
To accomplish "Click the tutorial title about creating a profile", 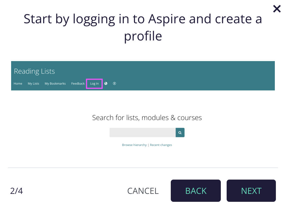I will 143,27.
